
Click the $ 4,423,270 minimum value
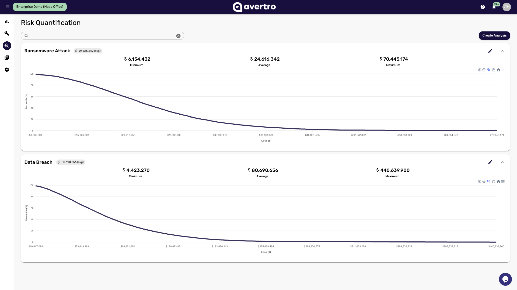[136, 170]
